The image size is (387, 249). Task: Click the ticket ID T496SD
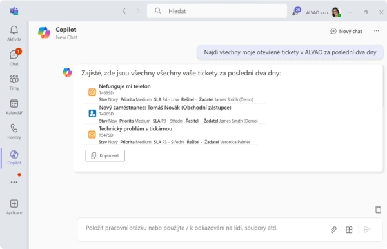point(106,114)
